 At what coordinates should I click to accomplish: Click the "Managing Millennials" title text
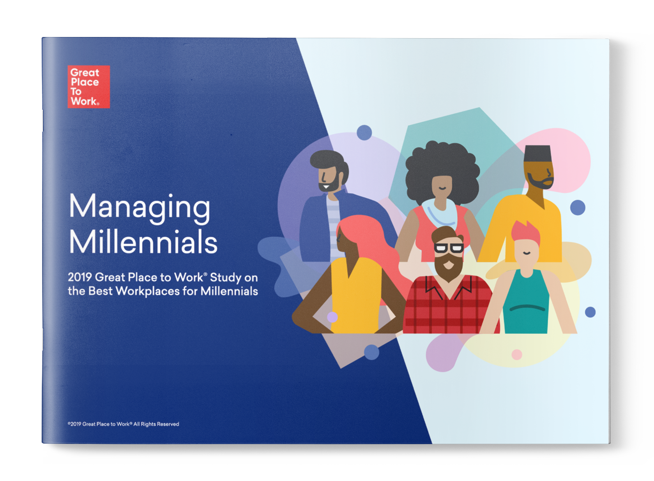point(143,224)
